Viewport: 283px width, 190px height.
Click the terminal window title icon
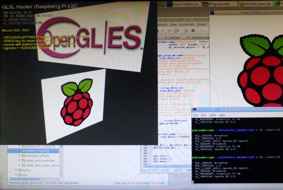pos(194,110)
